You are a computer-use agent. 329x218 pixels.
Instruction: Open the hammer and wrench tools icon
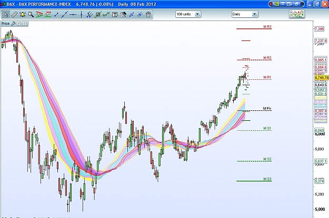[123, 15]
